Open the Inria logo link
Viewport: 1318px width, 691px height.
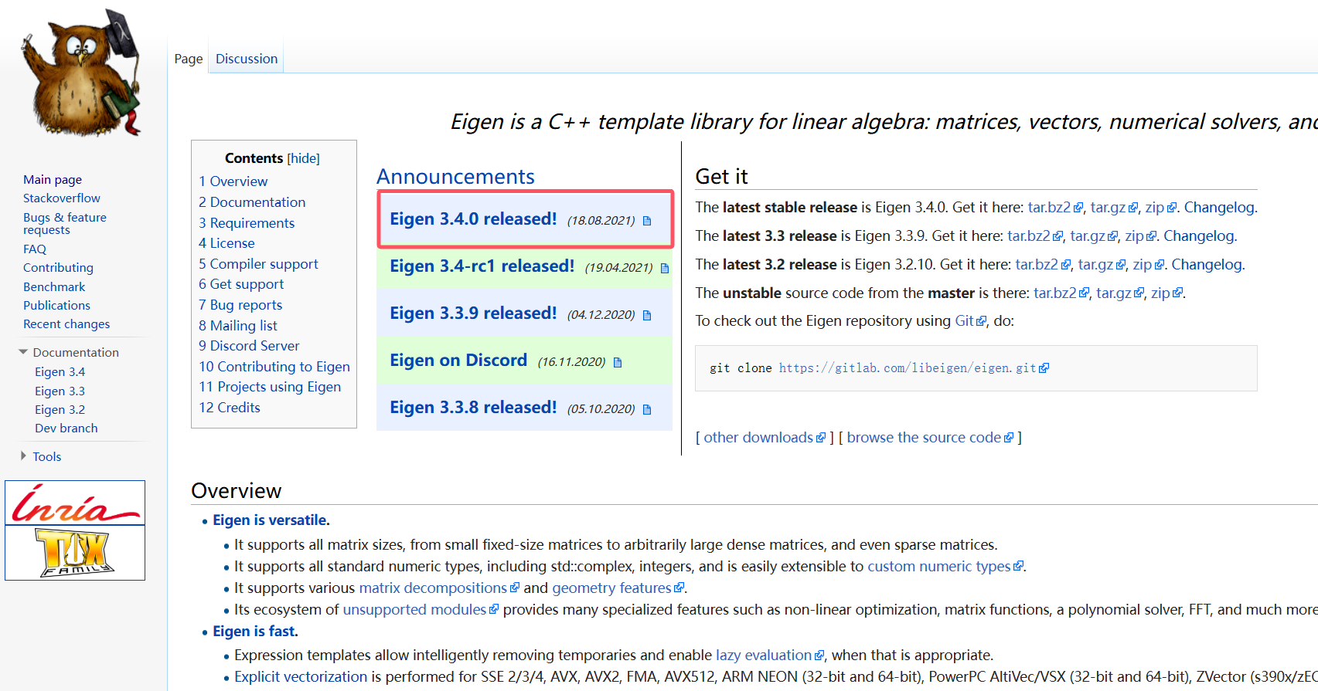[75, 503]
